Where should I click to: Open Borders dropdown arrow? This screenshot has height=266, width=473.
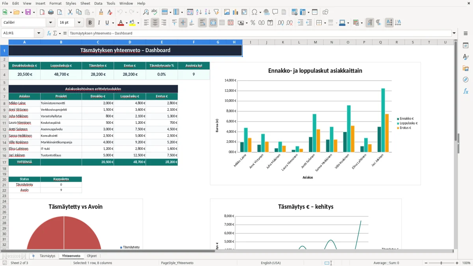click(325, 23)
